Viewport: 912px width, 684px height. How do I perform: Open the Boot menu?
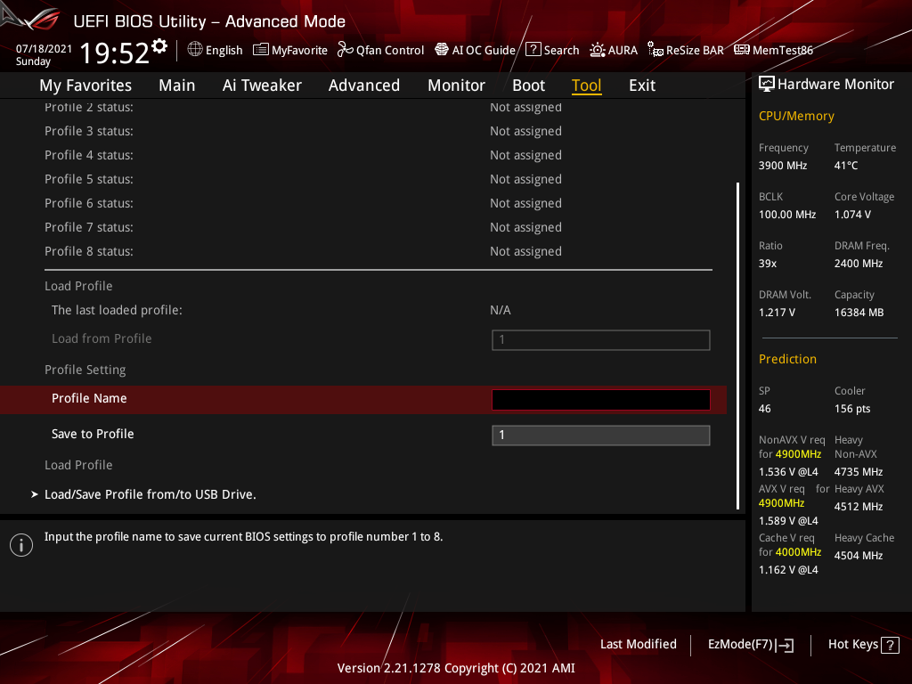click(528, 85)
